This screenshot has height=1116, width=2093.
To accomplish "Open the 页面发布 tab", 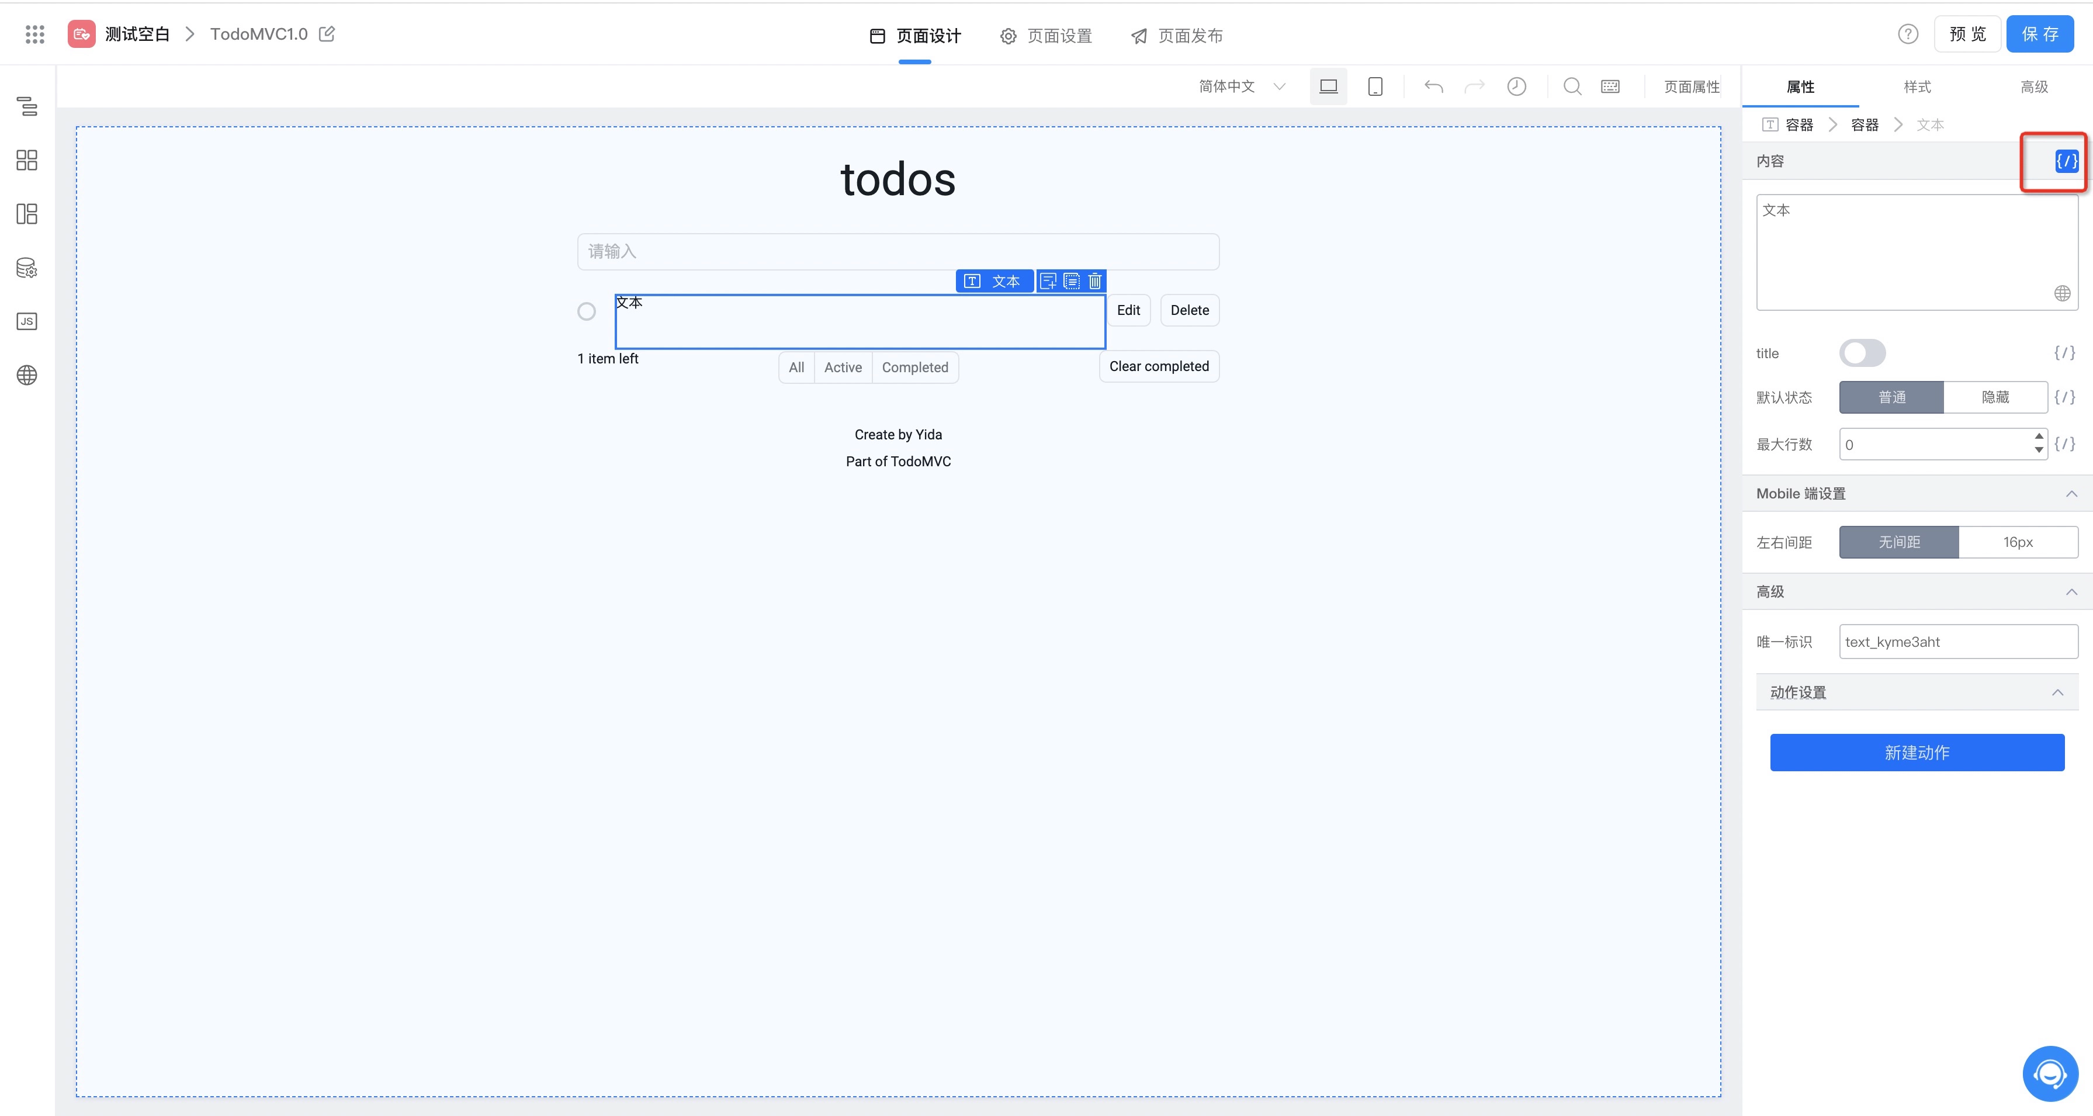I will [x=1177, y=36].
